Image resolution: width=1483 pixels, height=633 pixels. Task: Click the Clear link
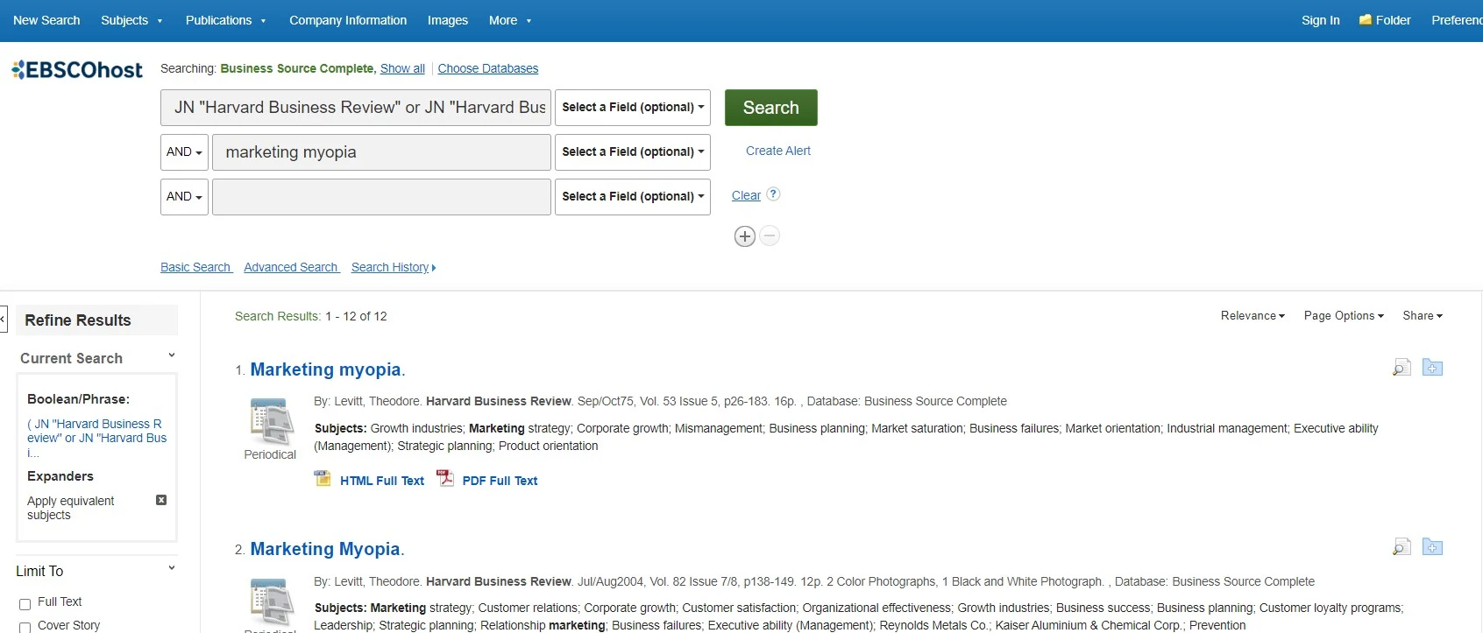[x=746, y=195]
